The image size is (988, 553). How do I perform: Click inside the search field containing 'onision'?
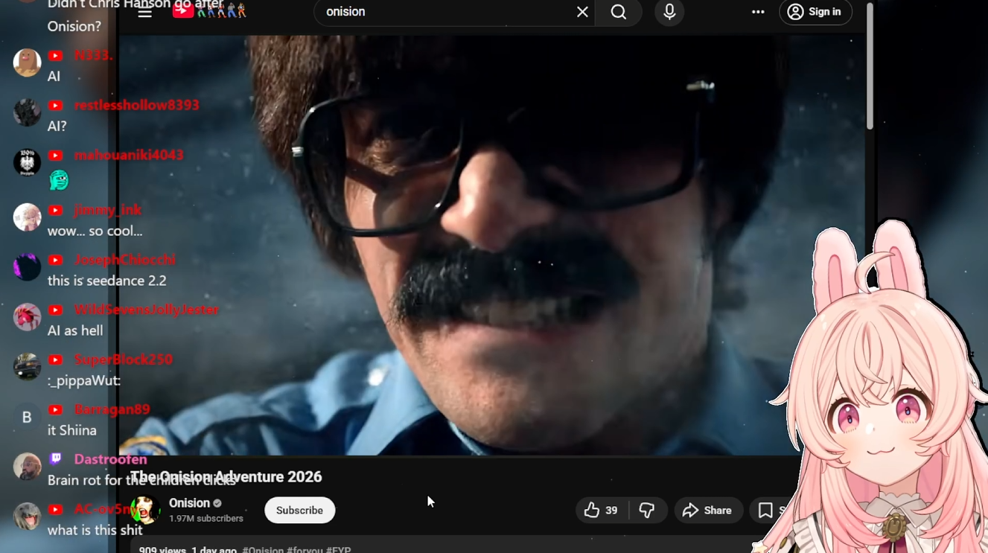(x=447, y=12)
